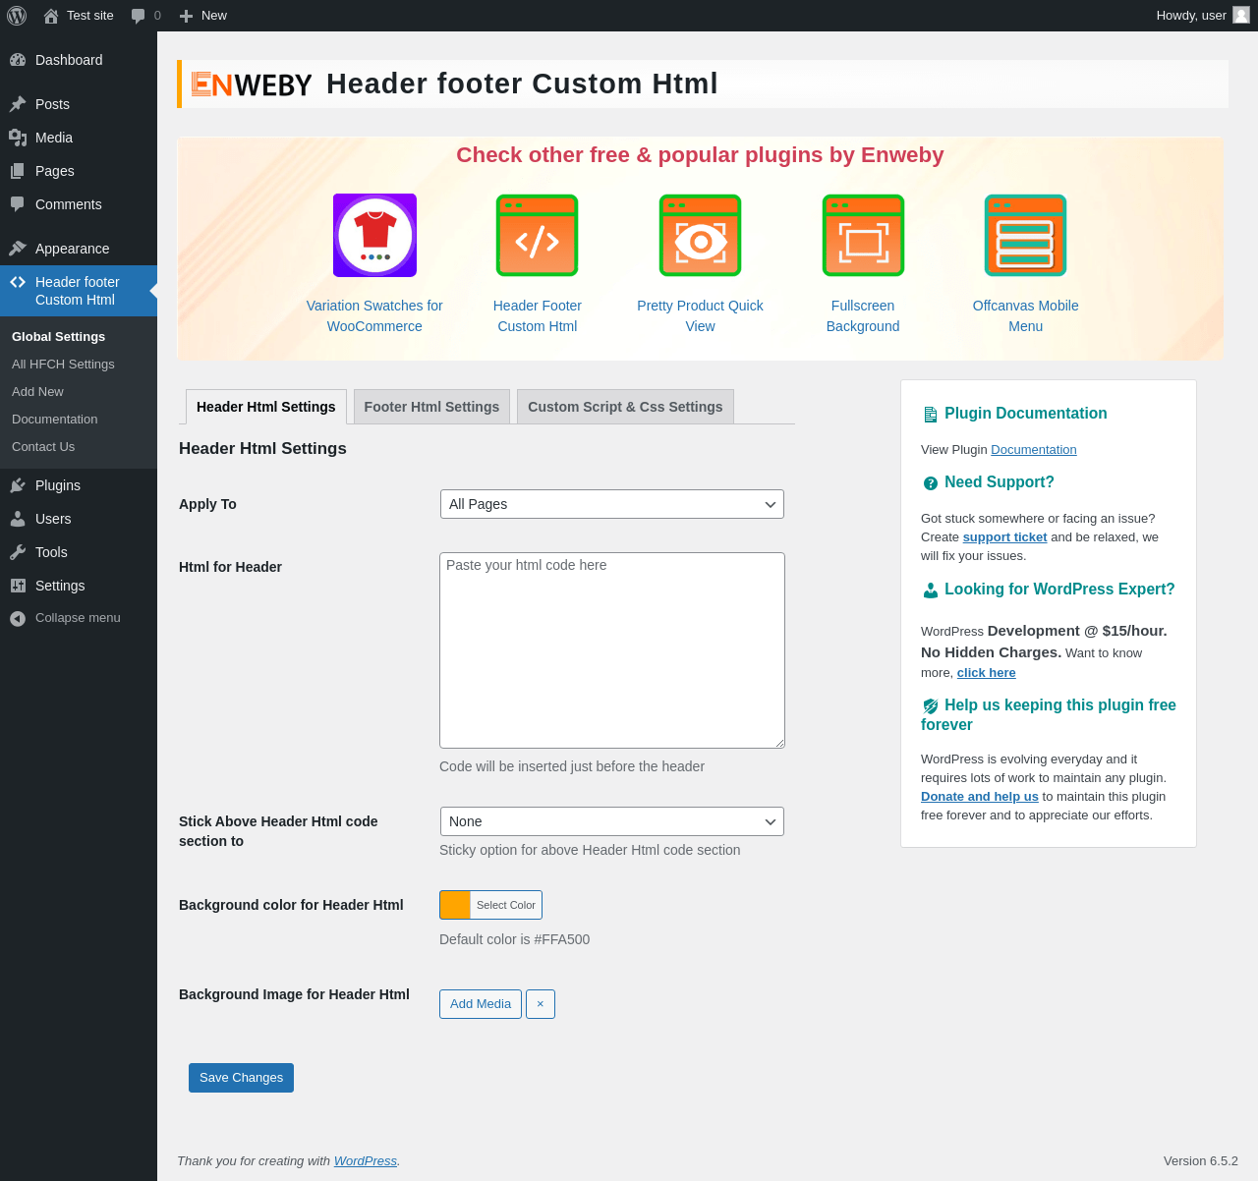Open Global Settings submenu item
Viewport: 1258px width, 1181px height.
click(58, 336)
